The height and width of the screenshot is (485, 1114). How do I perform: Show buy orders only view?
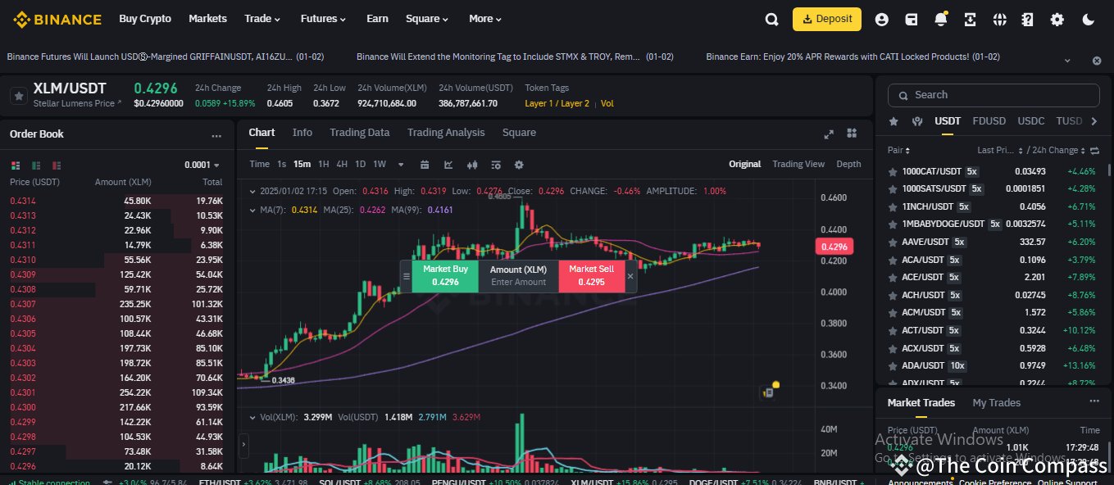tap(35, 165)
